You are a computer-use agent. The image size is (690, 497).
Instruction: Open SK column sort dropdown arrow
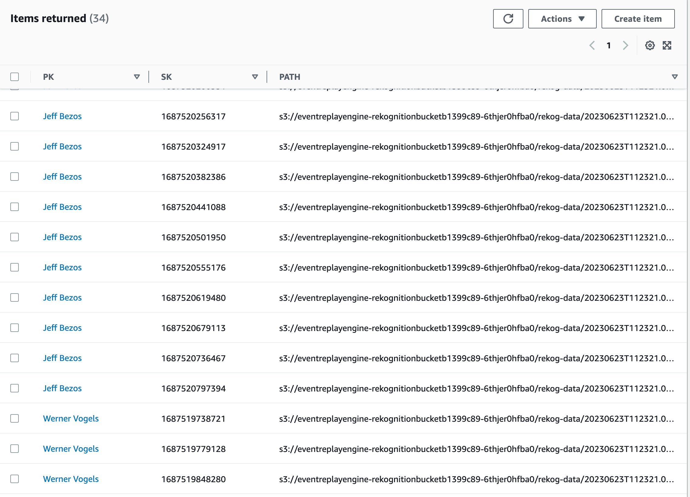255,77
